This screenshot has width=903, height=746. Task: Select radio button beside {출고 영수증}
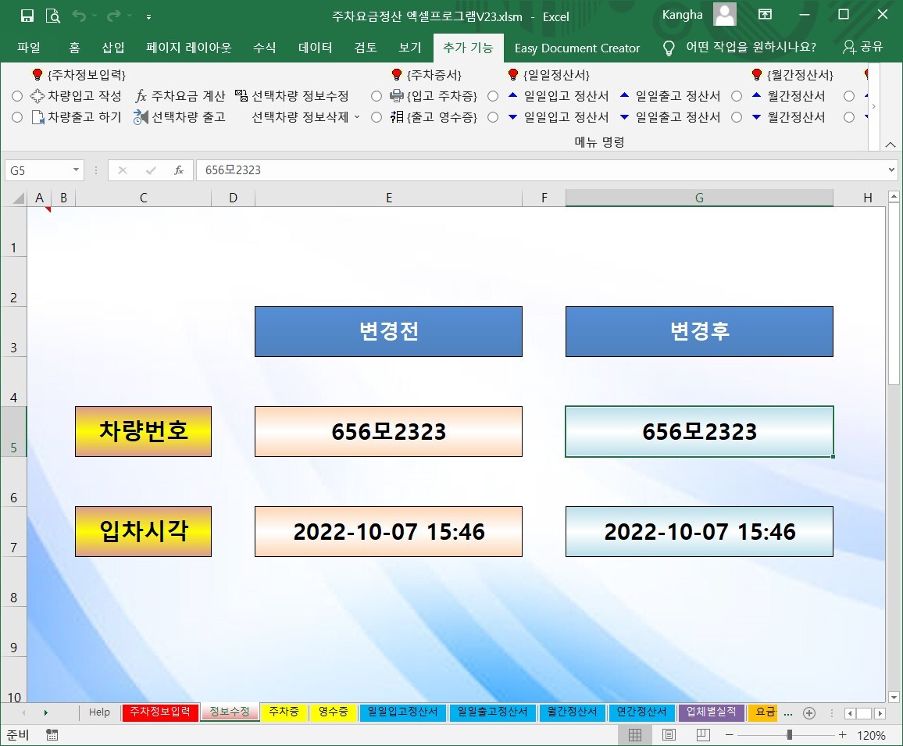pyautogui.click(x=376, y=117)
